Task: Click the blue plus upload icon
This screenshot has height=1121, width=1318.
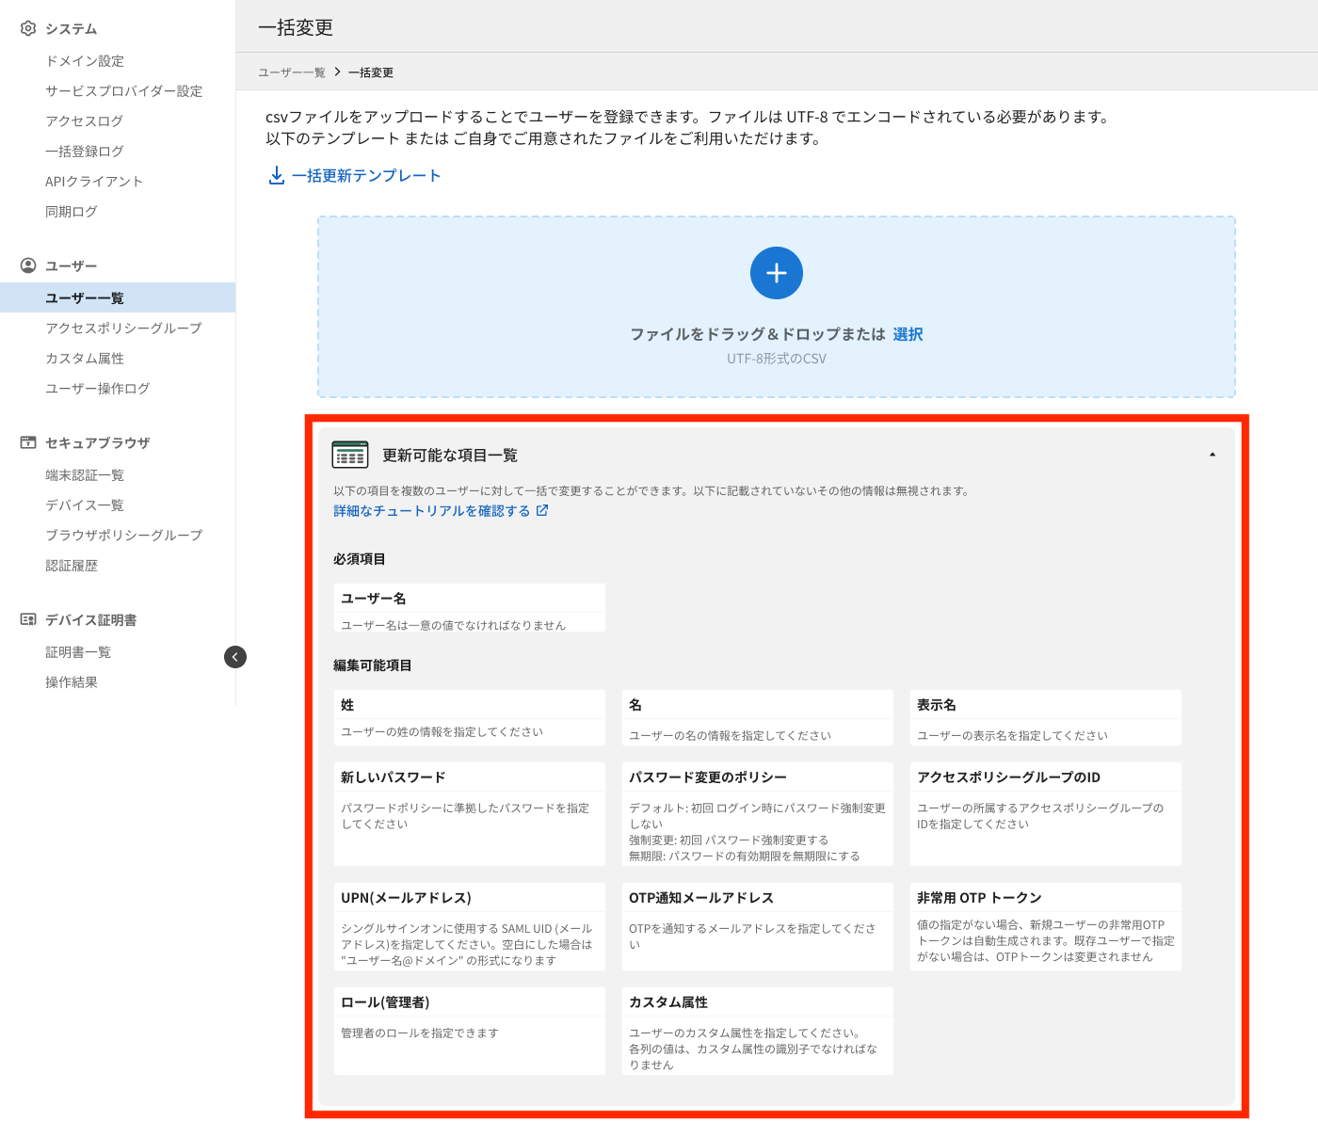Action: click(777, 273)
